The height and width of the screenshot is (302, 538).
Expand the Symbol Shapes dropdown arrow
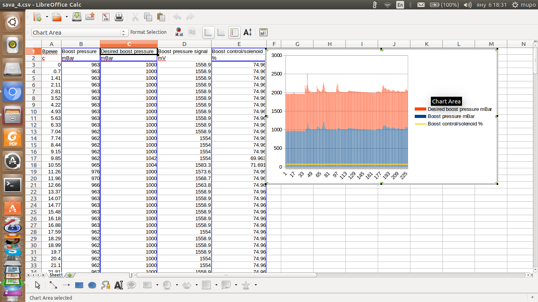point(177,285)
